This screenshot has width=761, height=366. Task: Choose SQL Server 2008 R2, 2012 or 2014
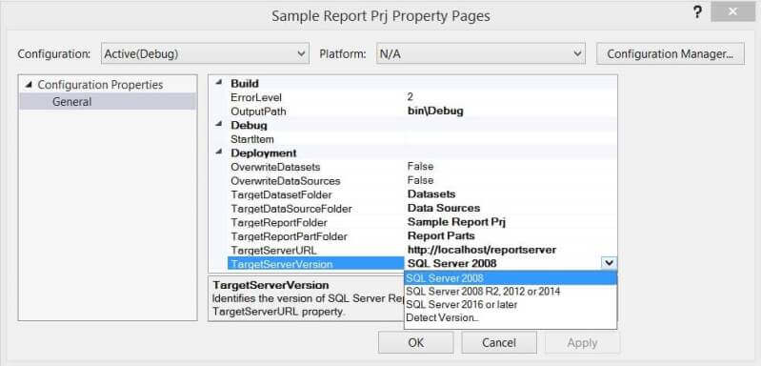[x=511, y=292]
